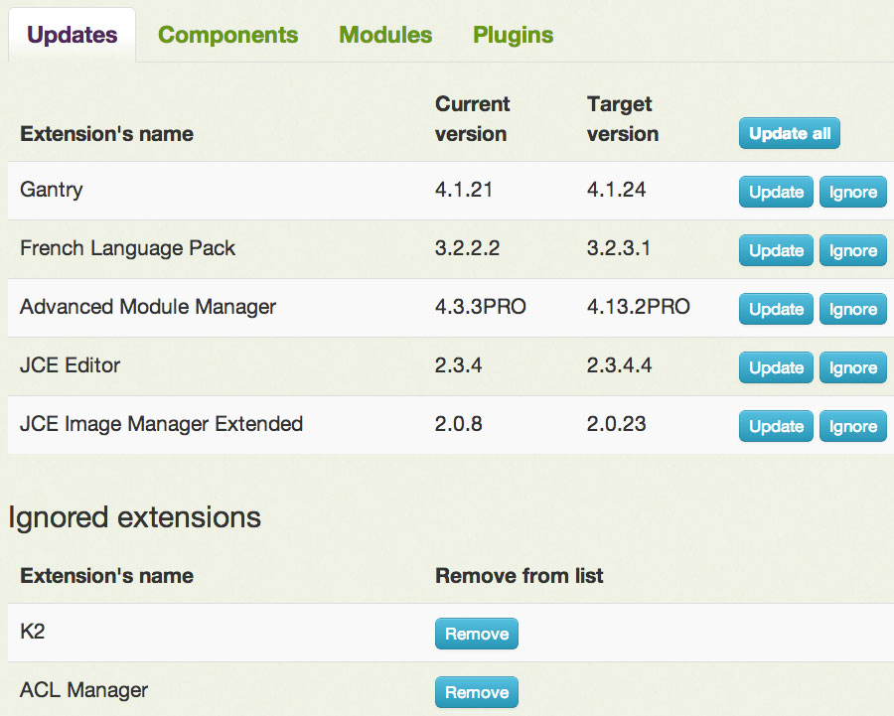Screen dimensions: 894x716
Task: Click target version 2.0.23
Action: (616, 424)
